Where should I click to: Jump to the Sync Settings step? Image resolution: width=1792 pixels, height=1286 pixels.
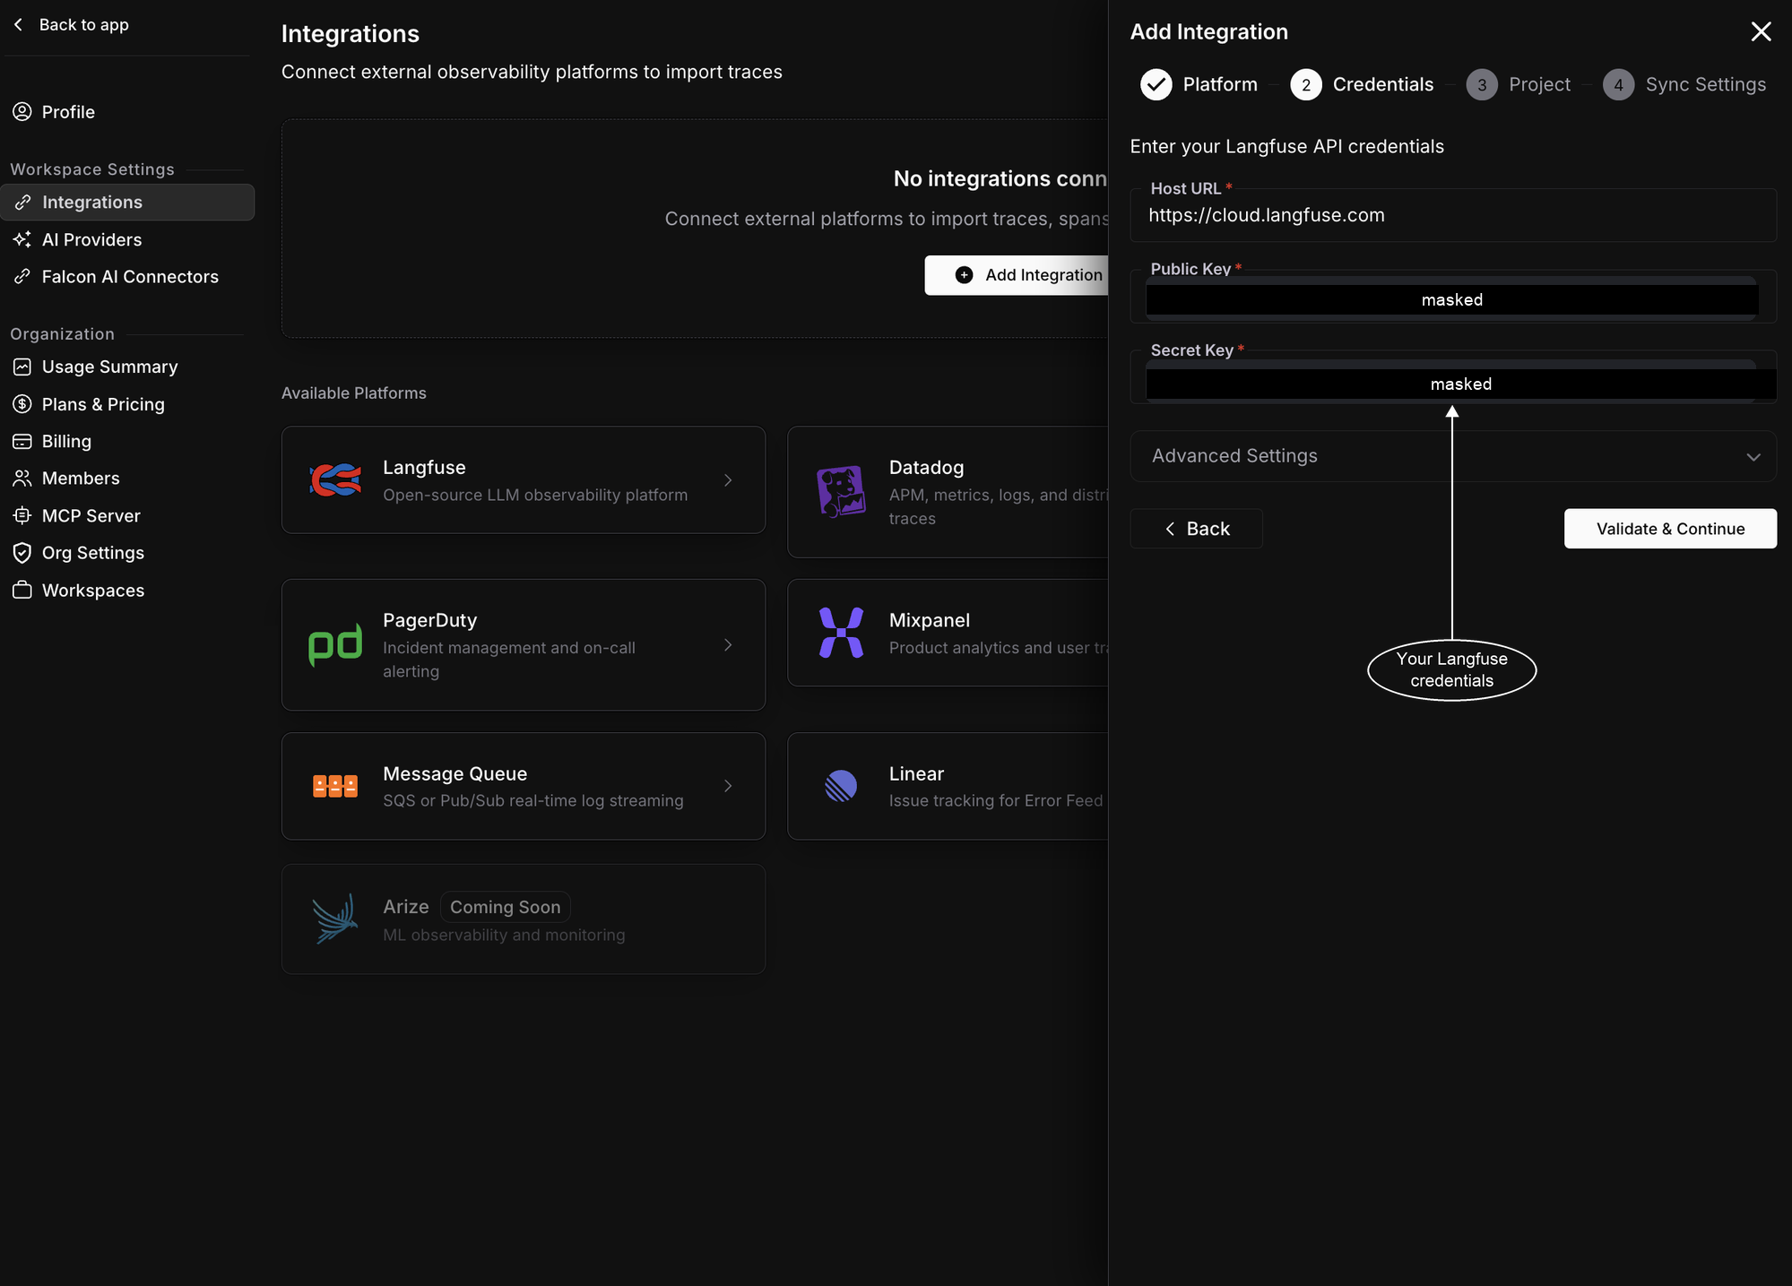pos(1684,84)
